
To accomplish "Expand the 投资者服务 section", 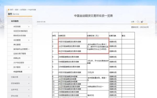I will pyautogui.click(x=29, y=83).
